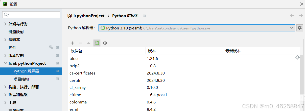Toggle the Conda package manager button
This screenshot has height=111, width=305.
(x=97, y=43)
